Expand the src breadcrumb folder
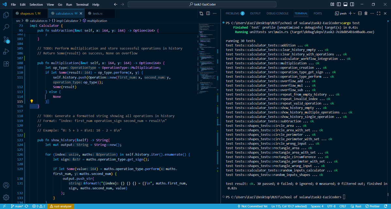Screen dimensions: 391x209 point(19,21)
